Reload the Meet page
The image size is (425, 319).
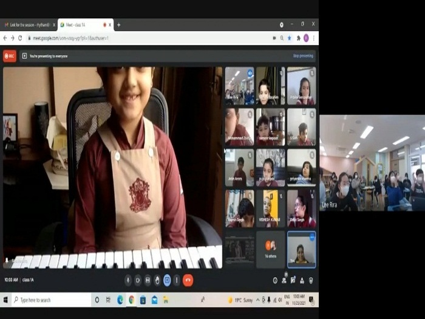20,38
